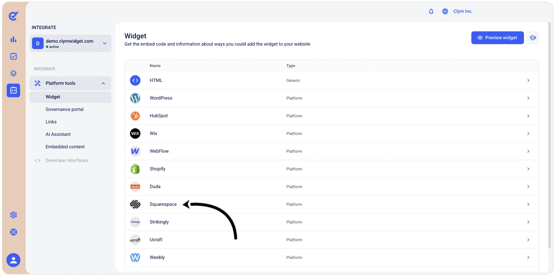Viewport: 555px width, 276px height.
Task: Click the WordPress logo icon
Action: click(x=135, y=98)
